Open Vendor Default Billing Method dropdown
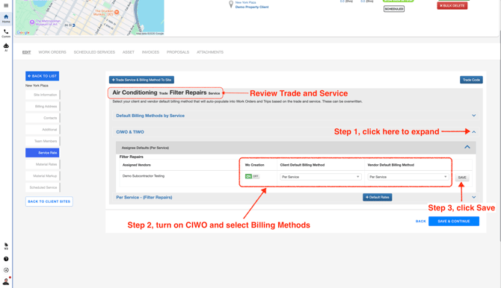 click(408, 177)
